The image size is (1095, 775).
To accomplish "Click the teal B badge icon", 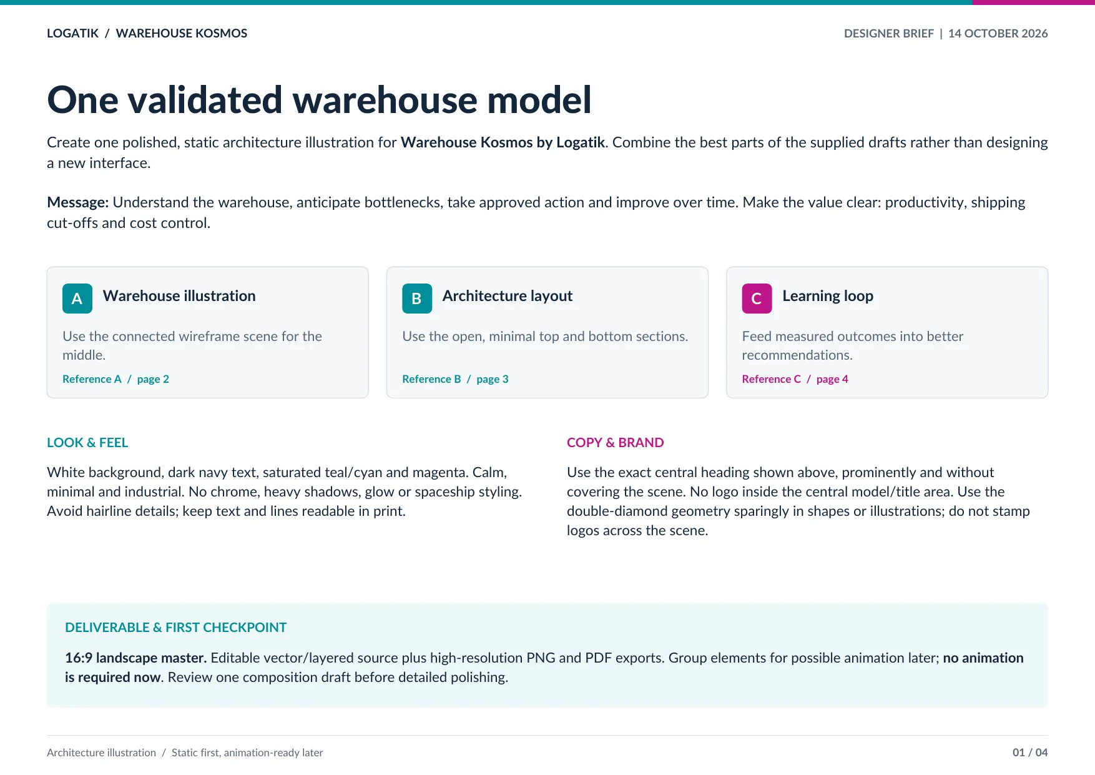I will pyautogui.click(x=417, y=299).
